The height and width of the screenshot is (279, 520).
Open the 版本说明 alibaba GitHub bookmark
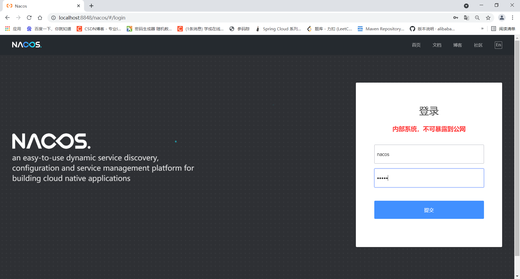pos(432,29)
